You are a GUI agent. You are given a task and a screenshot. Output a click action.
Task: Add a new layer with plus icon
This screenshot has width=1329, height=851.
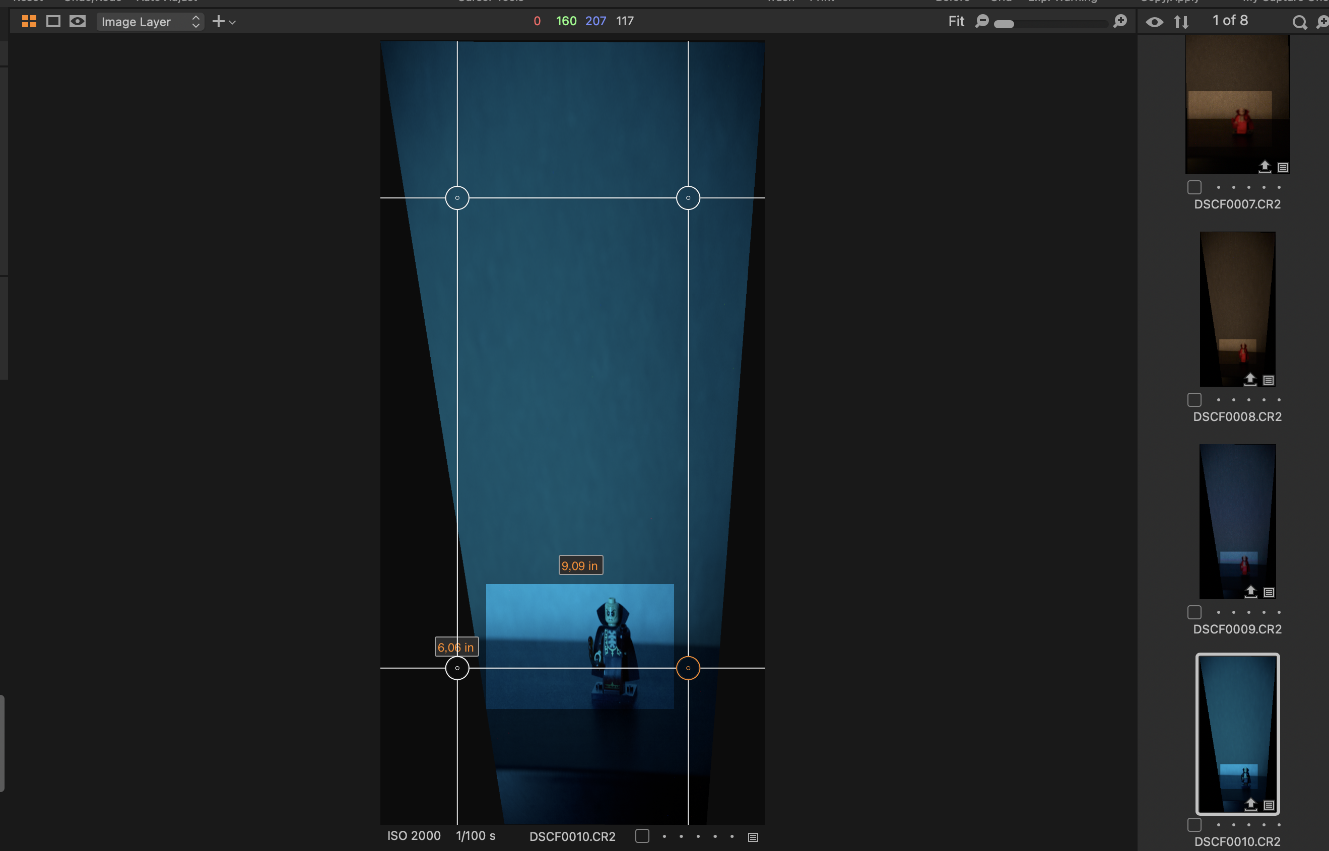pos(218,22)
